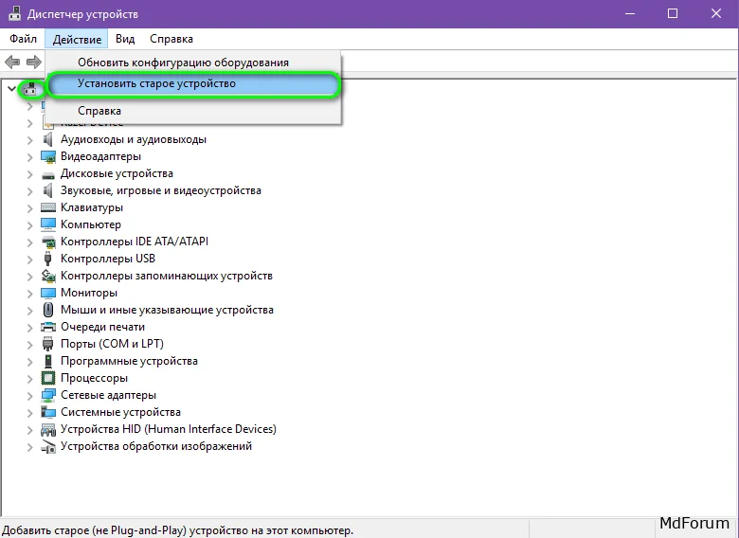
Task: Click the Очереди печати printer icon
Action: (x=48, y=327)
